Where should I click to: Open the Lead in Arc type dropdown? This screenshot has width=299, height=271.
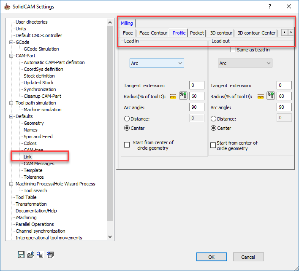[157, 63]
